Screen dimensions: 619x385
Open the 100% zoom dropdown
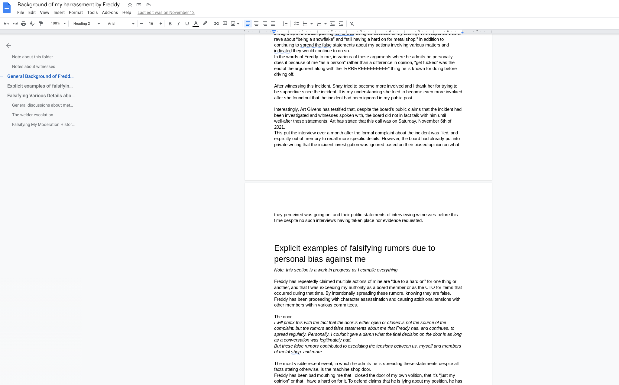[x=58, y=24]
